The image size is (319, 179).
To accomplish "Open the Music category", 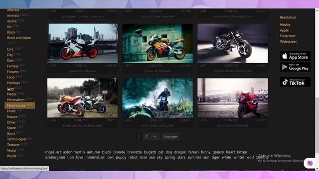I will click(x=11, y=111).
